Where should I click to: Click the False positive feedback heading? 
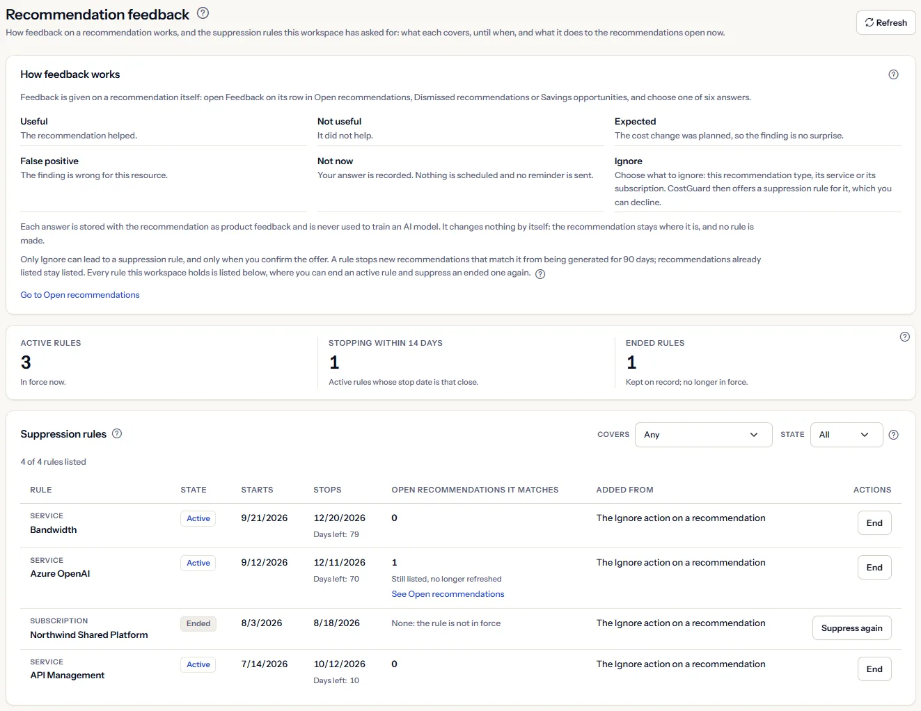click(49, 161)
